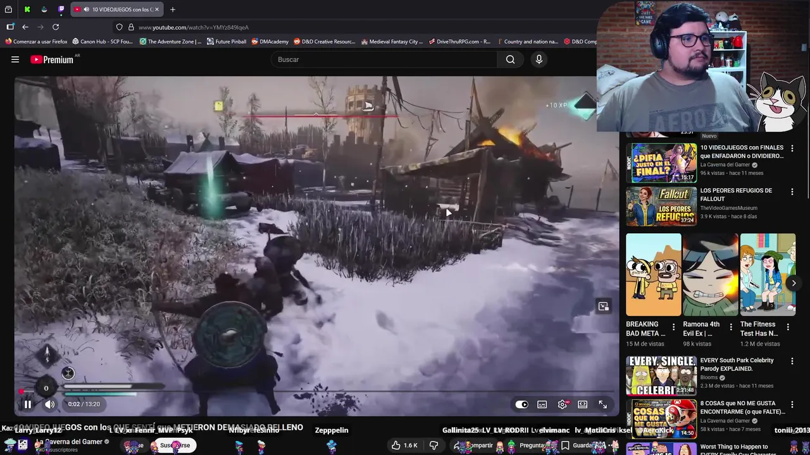Open the Firefox sidebar toggle icon
This screenshot has height=455, width=810.
point(10,27)
